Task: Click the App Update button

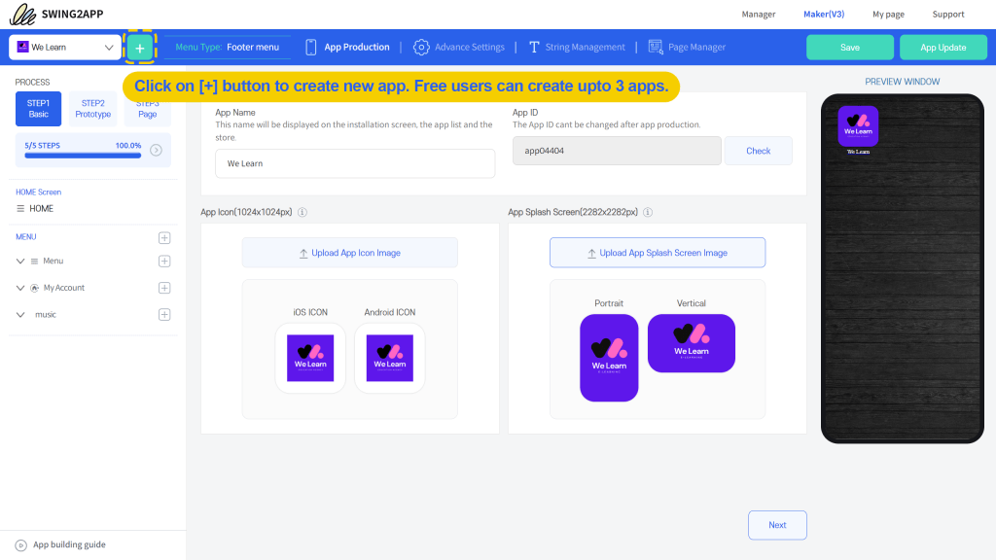Action: (x=943, y=48)
